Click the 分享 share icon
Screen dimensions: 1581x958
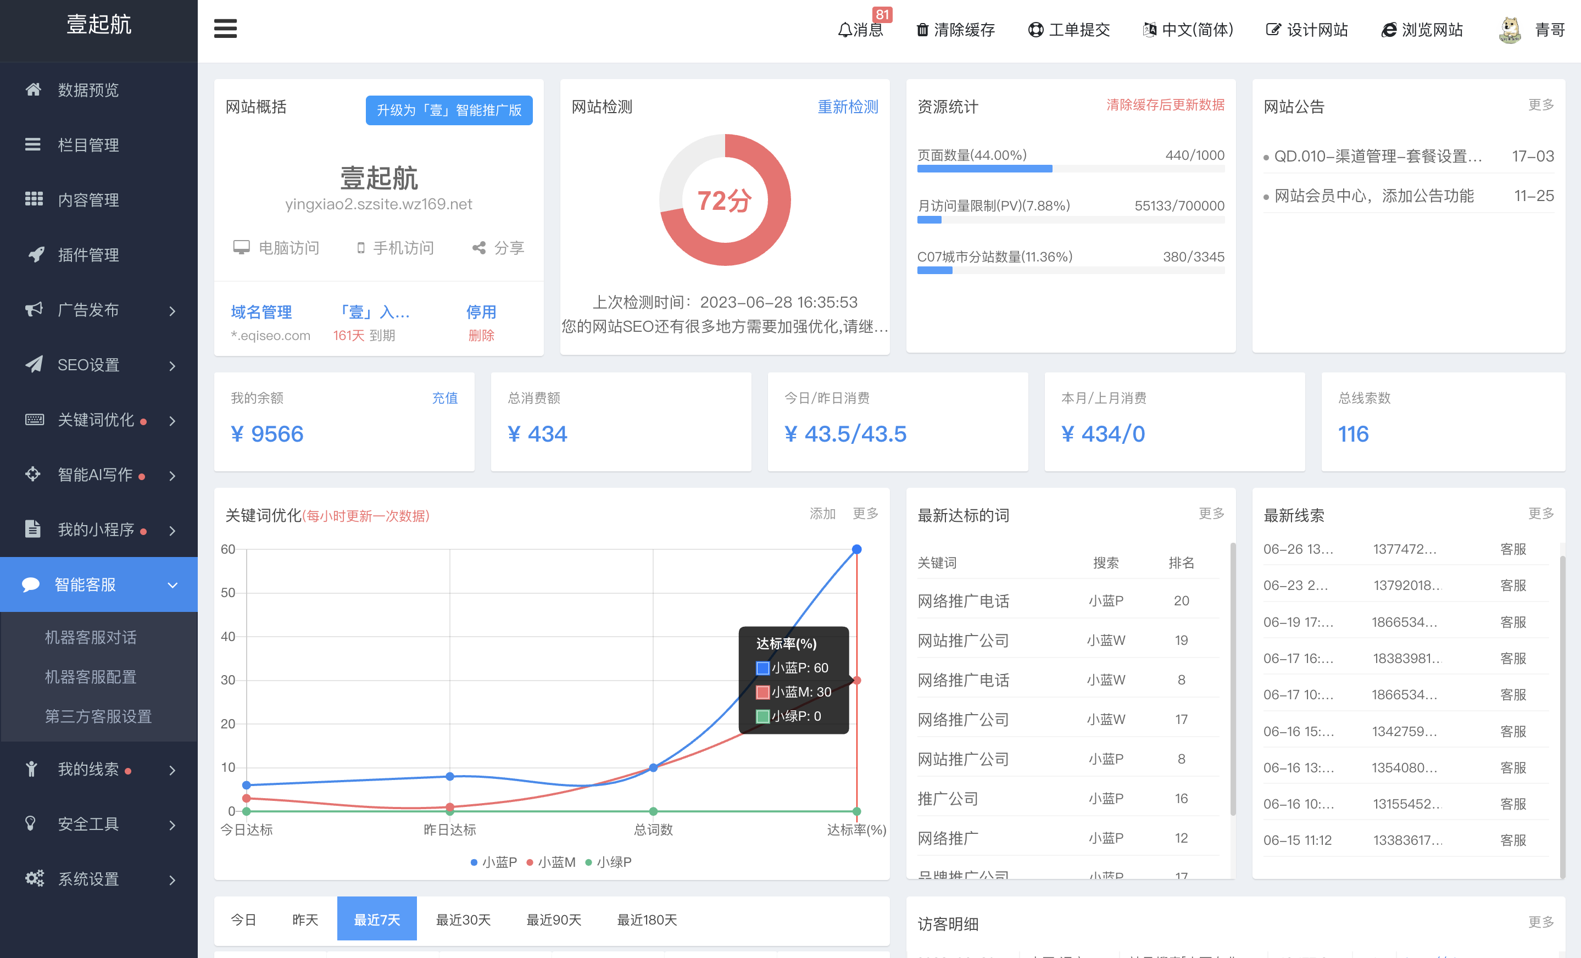coord(478,248)
